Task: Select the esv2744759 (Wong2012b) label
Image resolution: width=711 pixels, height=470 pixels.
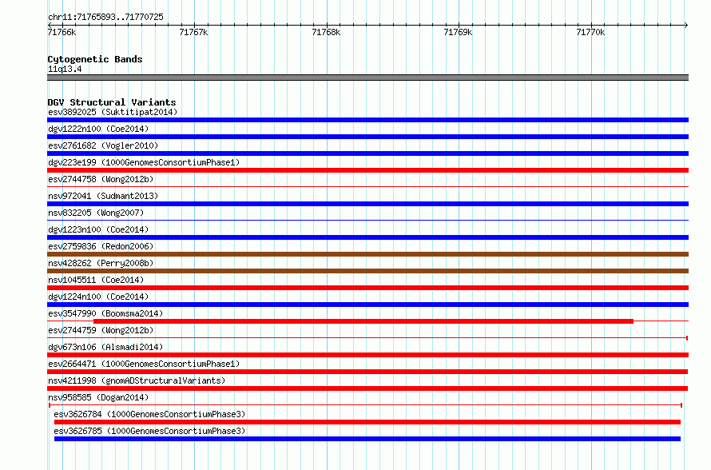Action: (101, 330)
